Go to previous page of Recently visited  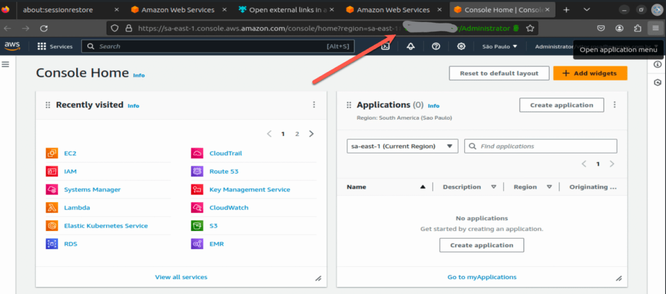click(269, 134)
